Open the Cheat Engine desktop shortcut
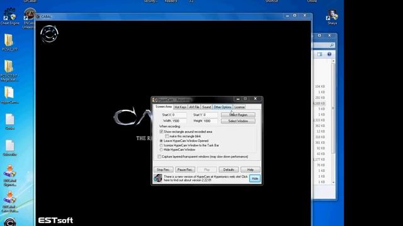403x226 pixels. pyautogui.click(x=10, y=16)
